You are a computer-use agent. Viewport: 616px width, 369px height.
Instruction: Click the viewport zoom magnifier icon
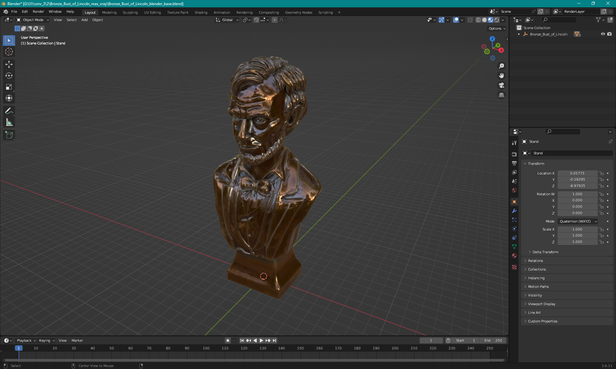point(501,66)
